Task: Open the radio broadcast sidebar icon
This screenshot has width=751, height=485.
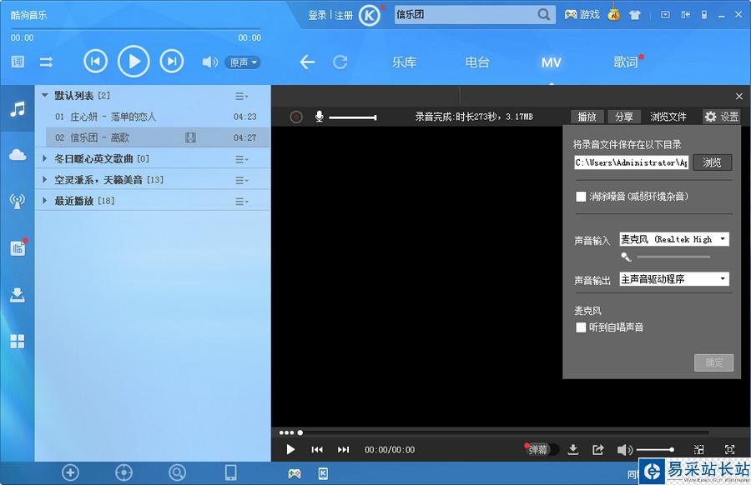Action: coord(18,202)
